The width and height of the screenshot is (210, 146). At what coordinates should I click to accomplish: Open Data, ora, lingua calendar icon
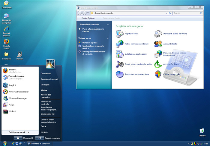(158, 54)
